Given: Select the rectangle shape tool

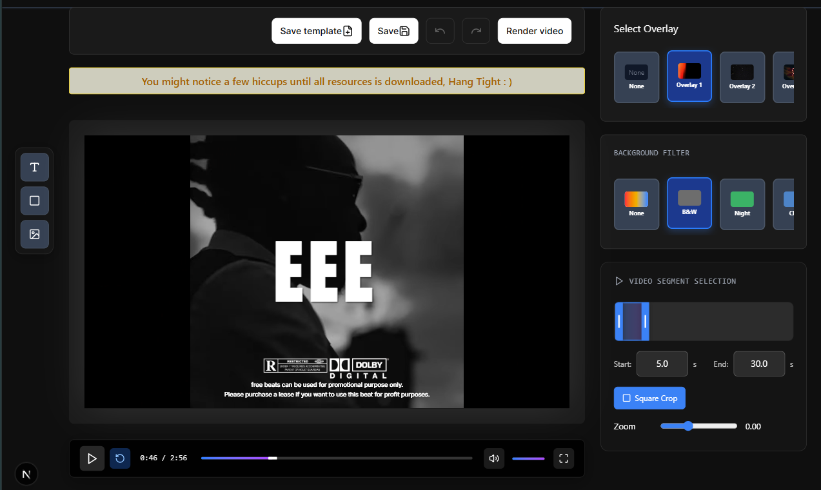Looking at the screenshot, I should [35, 201].
